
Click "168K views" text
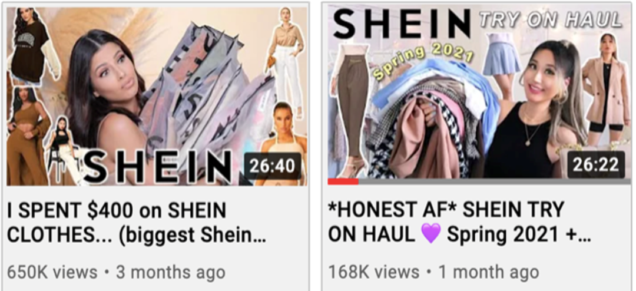tap(373, 272)
